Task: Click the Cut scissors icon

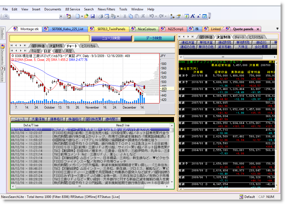Action: tap(125, 16)
